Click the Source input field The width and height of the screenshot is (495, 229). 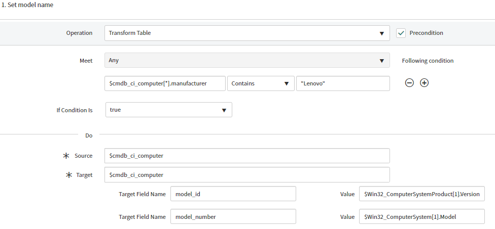(247, 156)
